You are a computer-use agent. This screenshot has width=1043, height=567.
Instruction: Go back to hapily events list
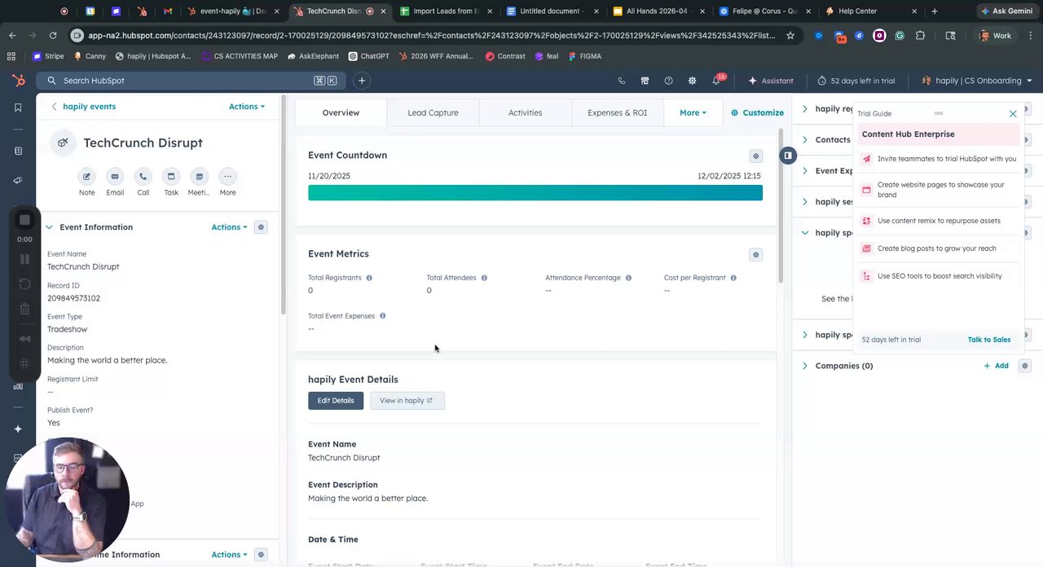(83, 107)
